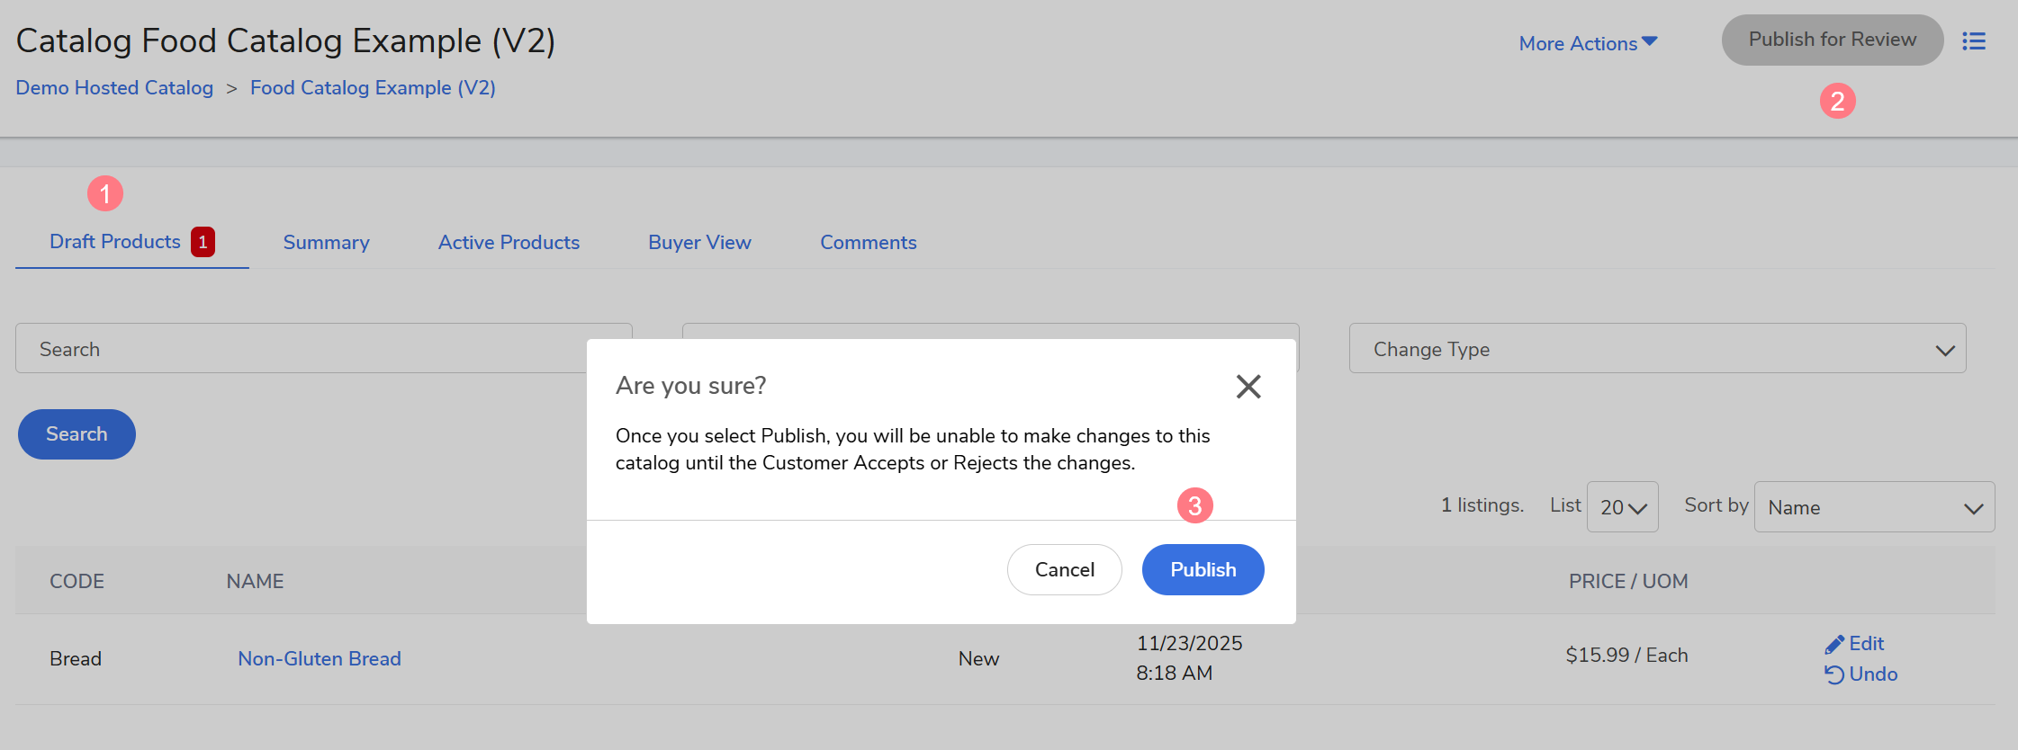Close the 'Are you sure?' dialog
This screenshot has height=750, width=2018.
1248,387
